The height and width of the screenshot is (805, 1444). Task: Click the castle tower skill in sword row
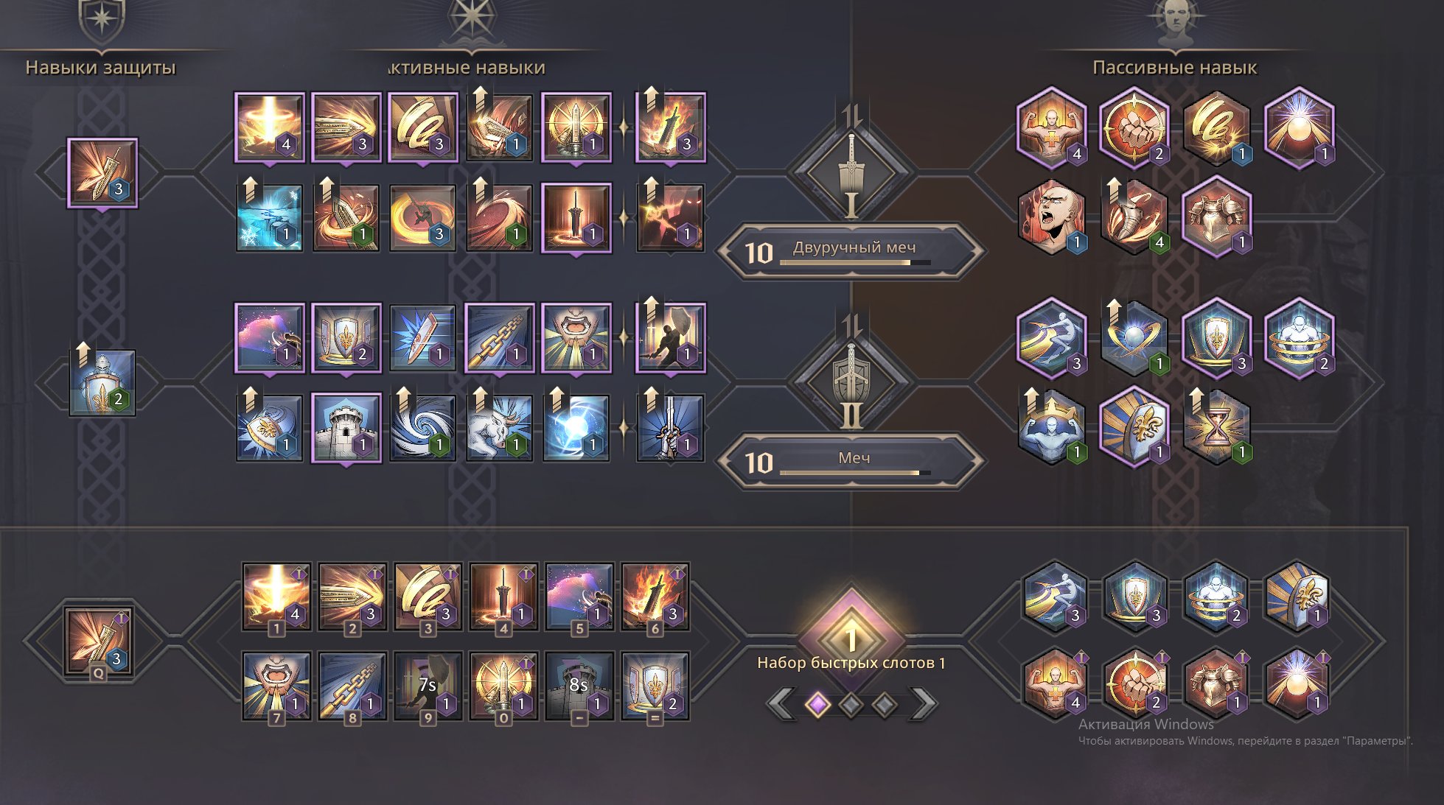point(346,428)
